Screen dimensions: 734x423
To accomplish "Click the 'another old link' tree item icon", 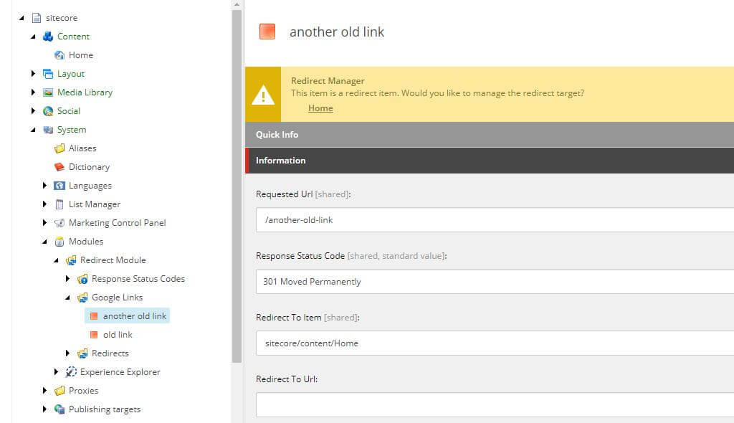I will point(94,316).
